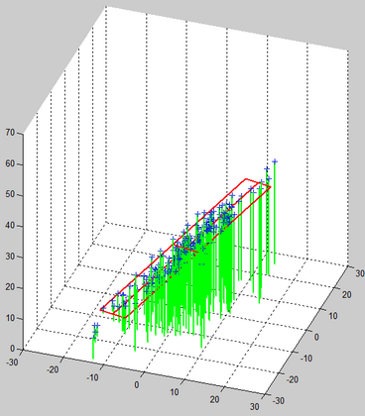Click the -10 label on the right depth axis

click(305, 359)
